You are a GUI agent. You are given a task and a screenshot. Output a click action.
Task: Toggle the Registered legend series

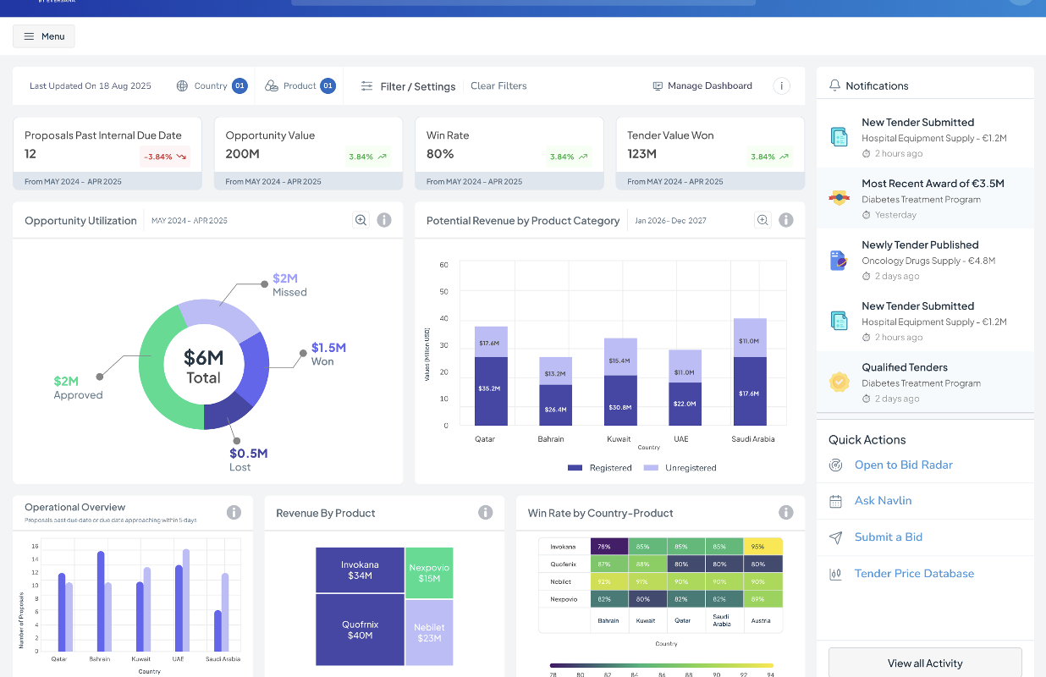(600, 468)
